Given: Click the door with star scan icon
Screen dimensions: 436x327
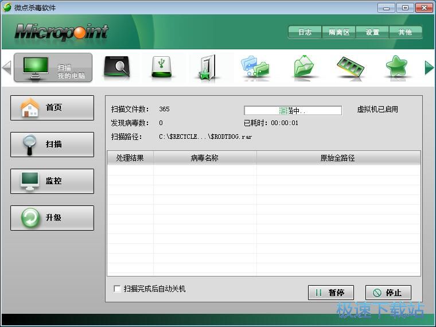Looking at the screenshot, I should pos(207,68).
